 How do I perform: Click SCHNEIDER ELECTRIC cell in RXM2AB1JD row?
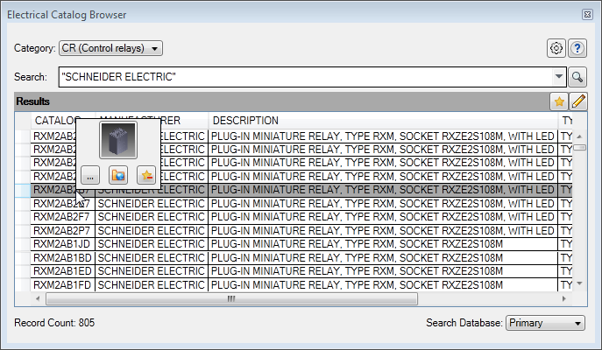(152, 244)
